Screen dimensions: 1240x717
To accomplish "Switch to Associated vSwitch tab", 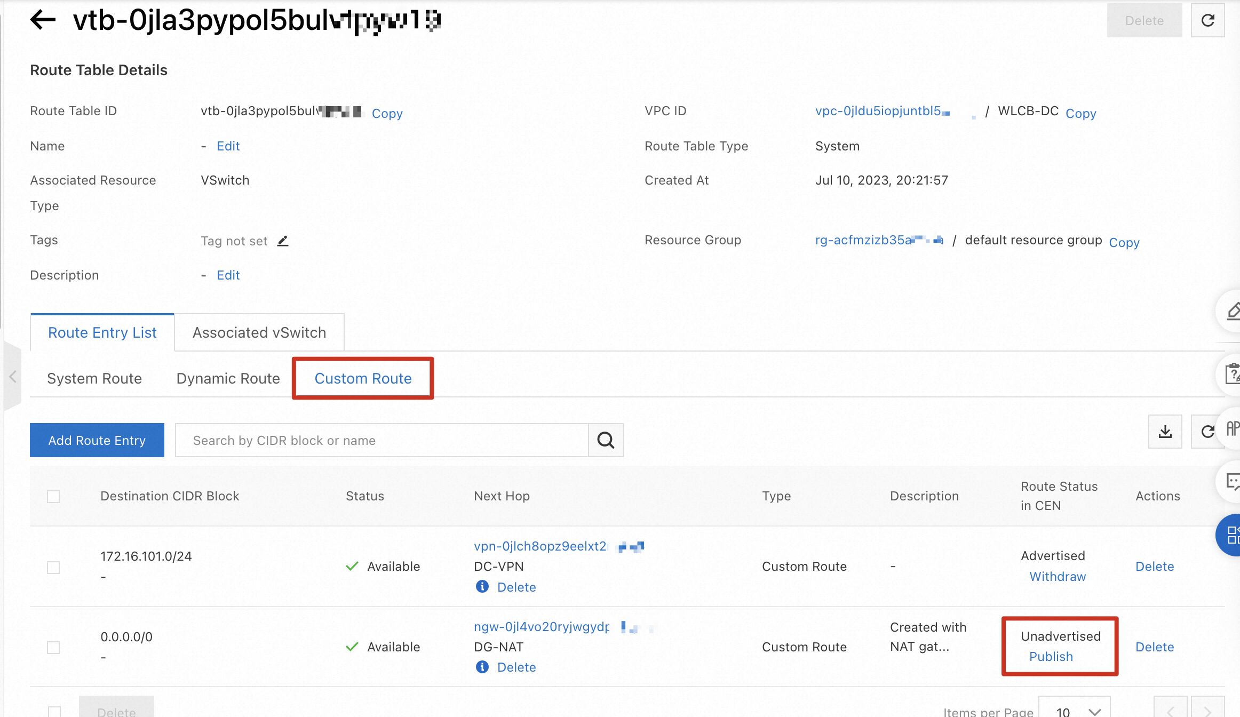I will (x=259, y=332).
